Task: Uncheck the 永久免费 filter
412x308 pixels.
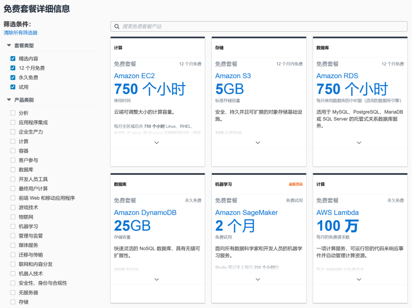Action: tap(13, 78)
